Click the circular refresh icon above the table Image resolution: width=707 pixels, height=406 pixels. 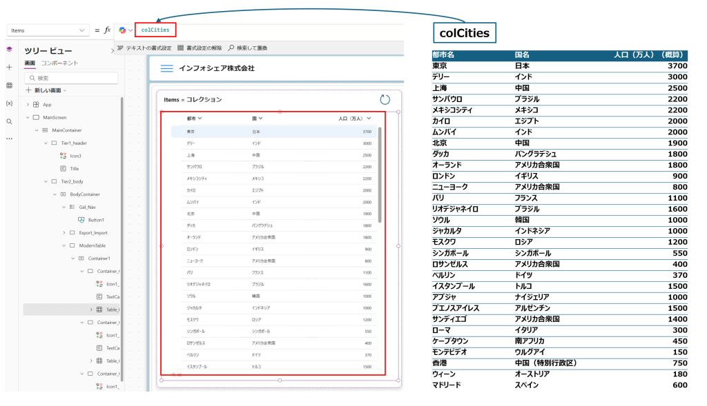(385, 100)
